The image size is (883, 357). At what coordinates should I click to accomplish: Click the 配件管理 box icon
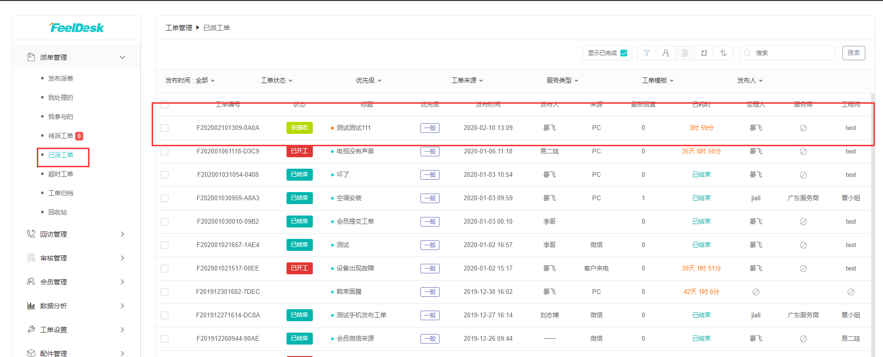31,353
